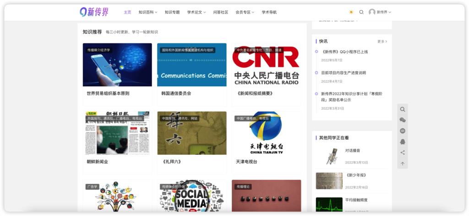Viewport: 469px width, 216px height.
Task: Open 问答社区 menu item
Action: pos(221,12)
